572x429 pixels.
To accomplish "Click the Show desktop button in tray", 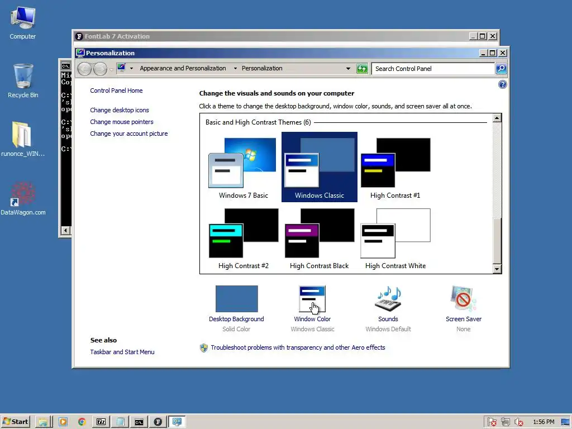I will tap(565, 422).
